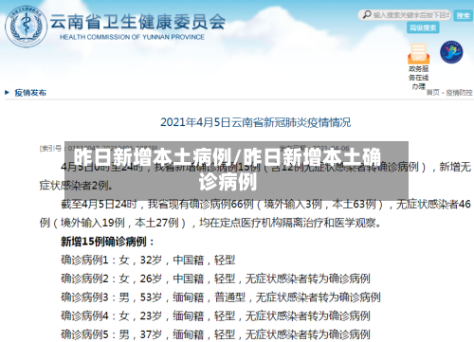Click the 搜索 search button
This screenshot has height=342, width=474.
coord(463,15)
